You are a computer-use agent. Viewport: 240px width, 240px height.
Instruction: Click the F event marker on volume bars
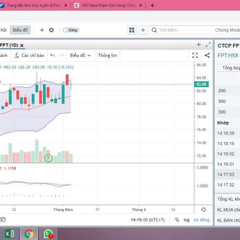[x=48, y=158]
